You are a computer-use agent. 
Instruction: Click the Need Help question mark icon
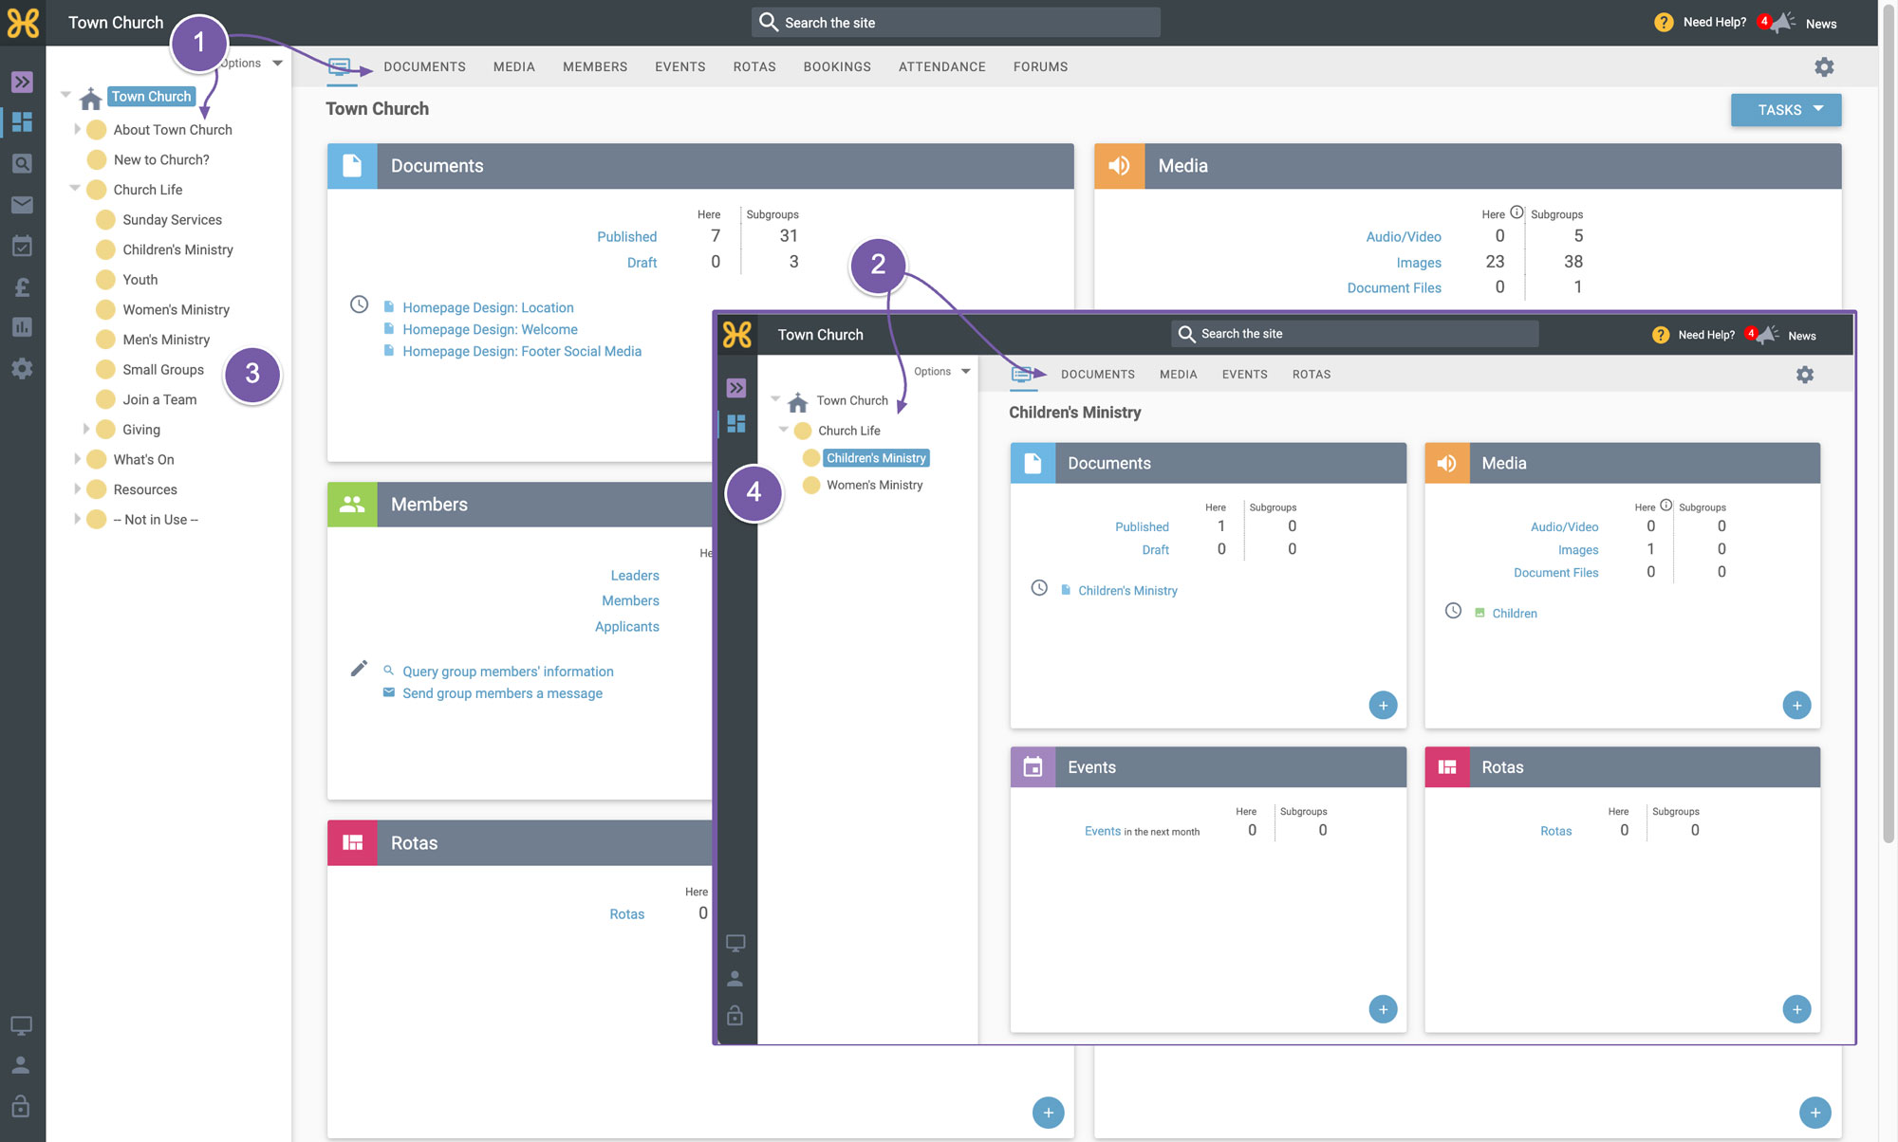click(x=1664, y=23)
